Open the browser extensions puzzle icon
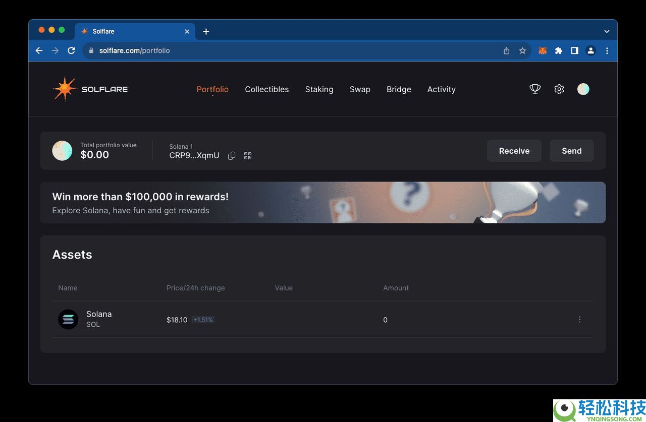This screenshot has width=646, height=422. pos(559,50)
